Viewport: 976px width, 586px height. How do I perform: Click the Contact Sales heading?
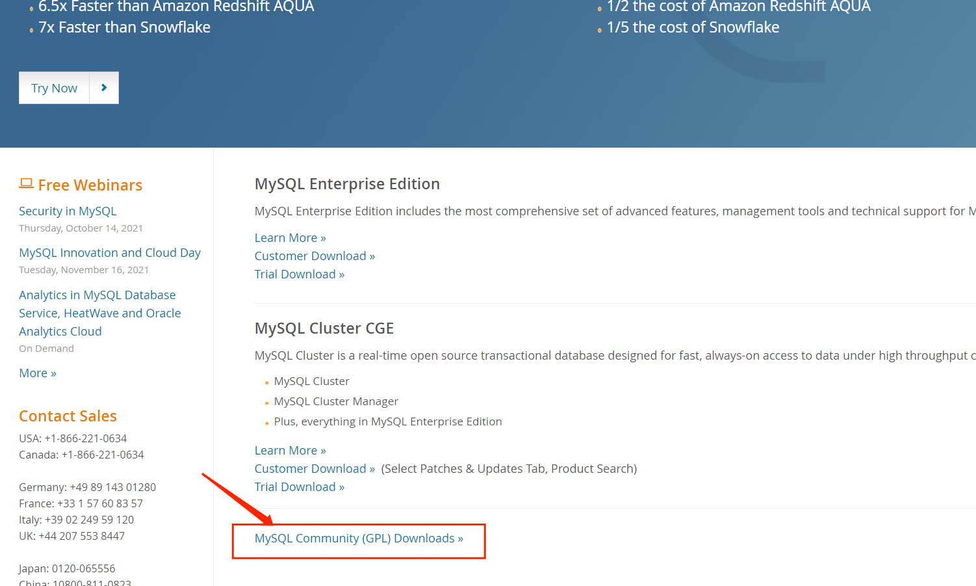68,416
